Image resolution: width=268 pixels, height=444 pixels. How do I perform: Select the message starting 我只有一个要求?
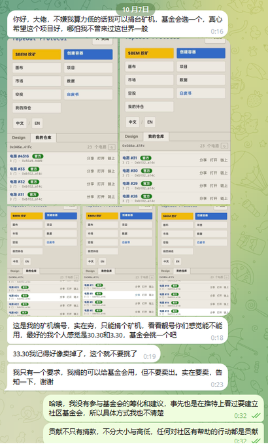point(118,377)
